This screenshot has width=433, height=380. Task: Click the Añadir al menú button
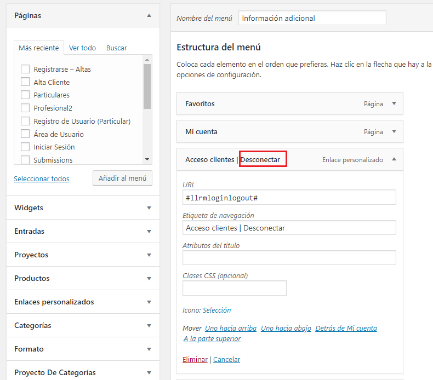tap(122, 179)
